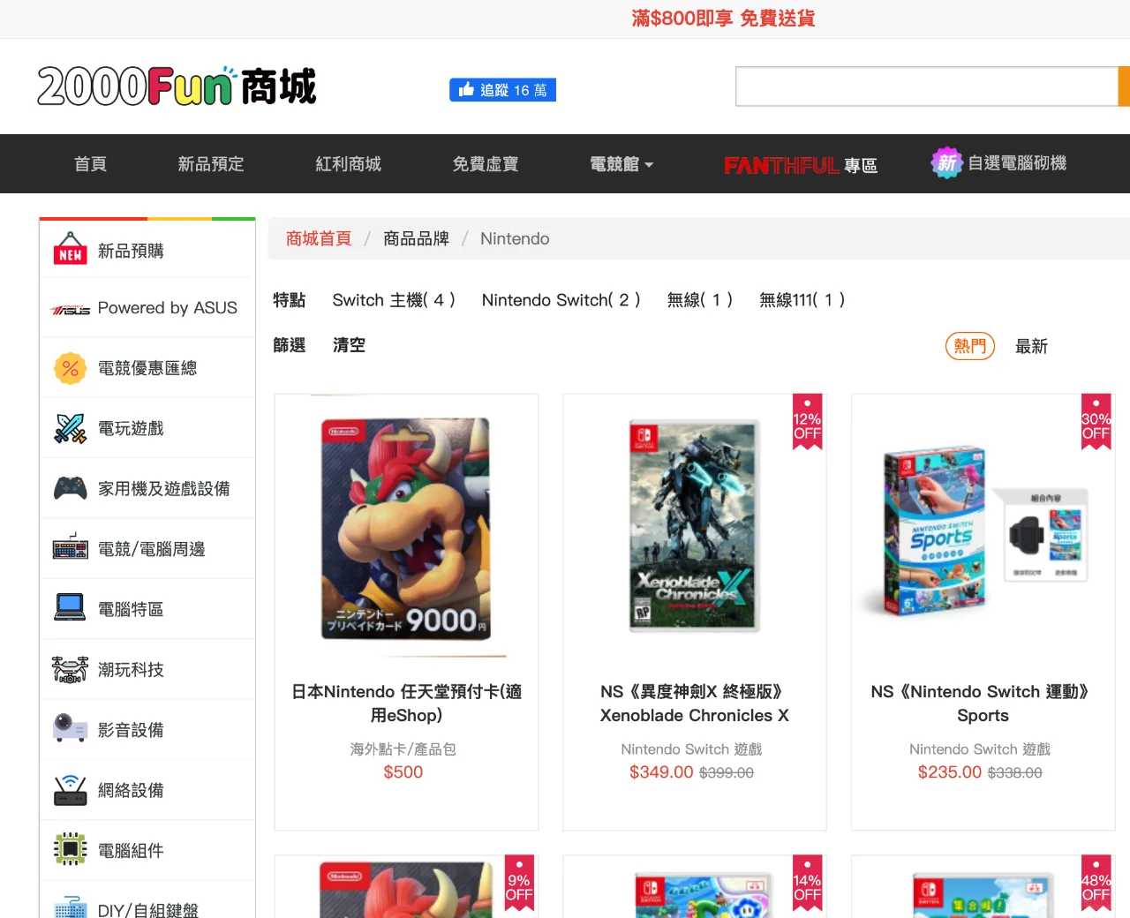
Task: Open DIY/自組鍵盤 sidebar category
Action: (x=148, y=909)
